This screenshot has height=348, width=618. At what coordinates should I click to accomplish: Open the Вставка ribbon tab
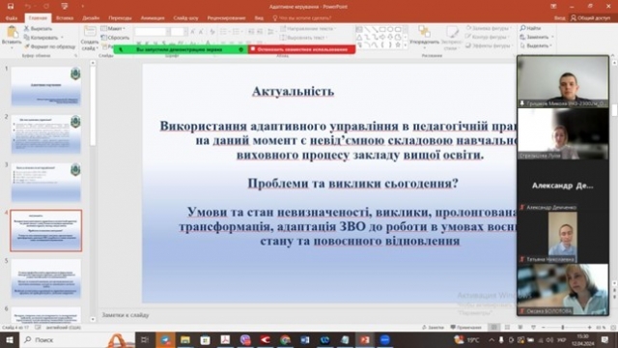coord(65,17)
